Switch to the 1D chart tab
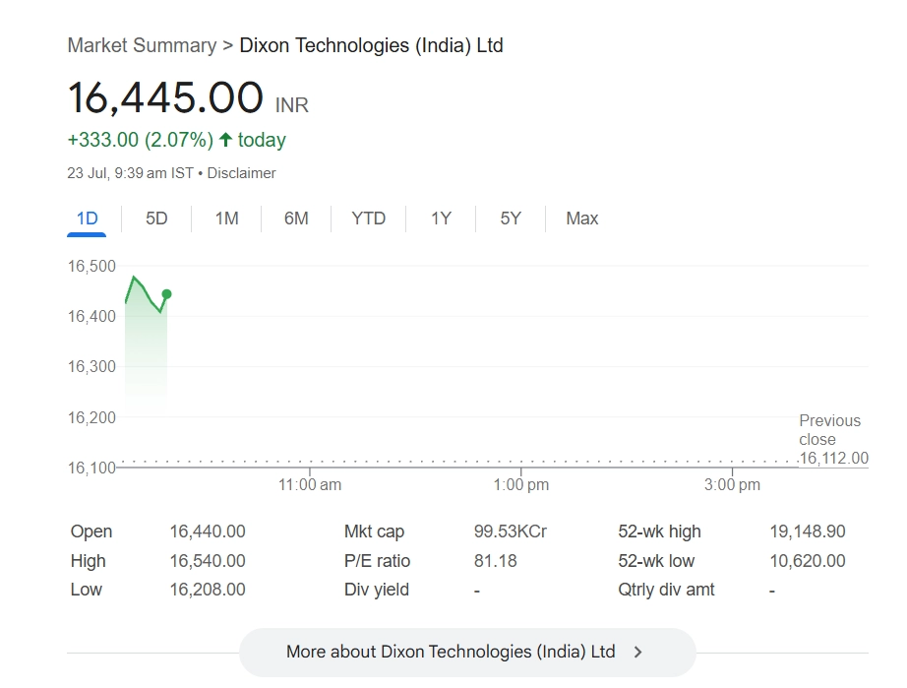This screenshot has height=688, width=907. [88, 219]
